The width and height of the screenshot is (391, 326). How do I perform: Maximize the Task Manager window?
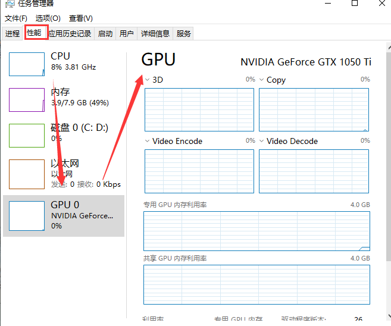pyautogui.click(x=355, y=4)
